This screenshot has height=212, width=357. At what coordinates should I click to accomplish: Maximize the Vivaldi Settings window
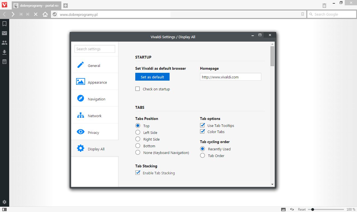point(260,35)
